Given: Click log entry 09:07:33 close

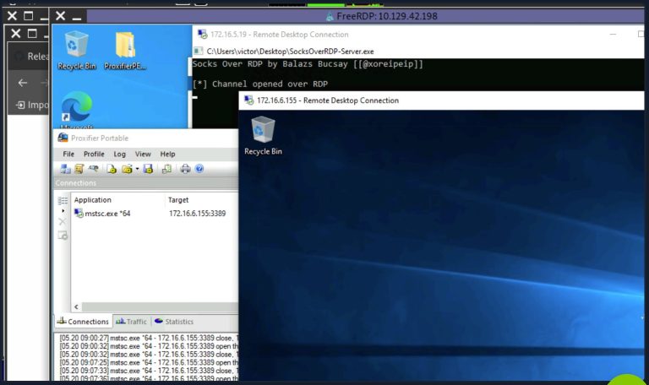Looking at the screenshot, I should coord(148,370).
